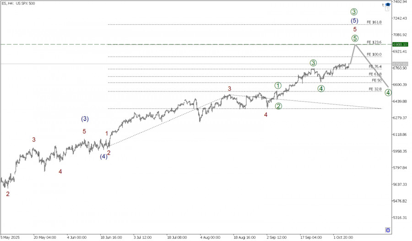Click the blue (5) wave label

[354, 21]
